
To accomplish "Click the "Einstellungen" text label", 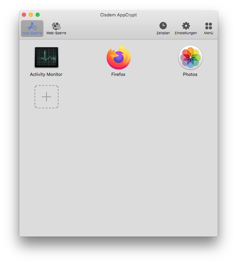I will point(186,33).
